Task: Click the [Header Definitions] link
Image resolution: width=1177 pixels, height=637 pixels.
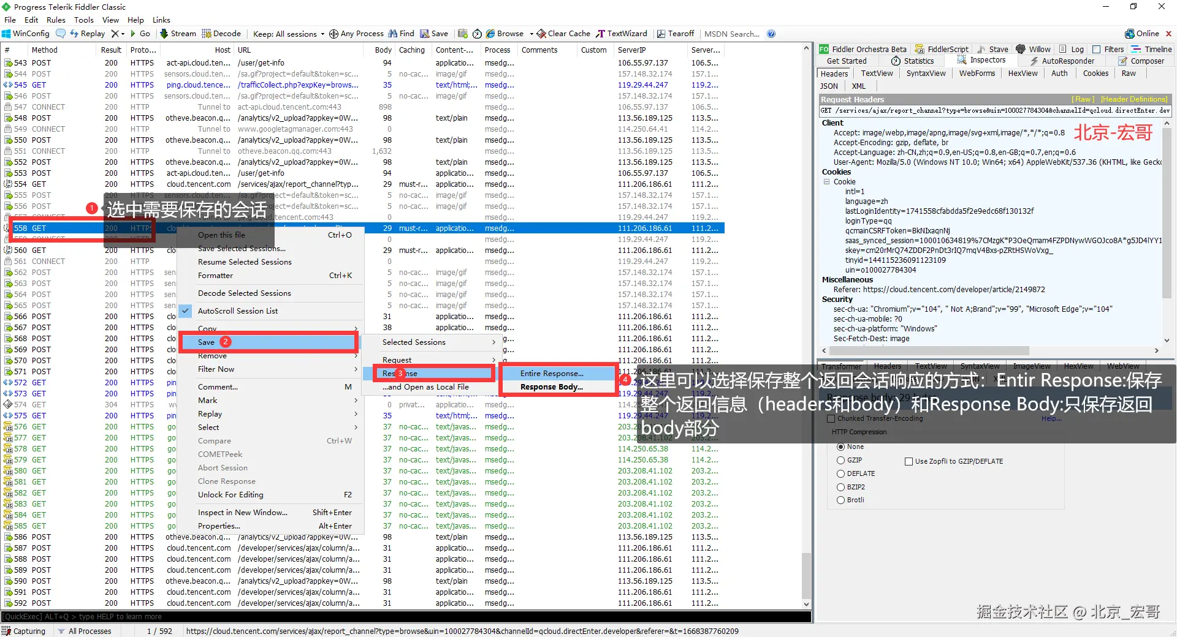Action: (x=1134, y=99)
